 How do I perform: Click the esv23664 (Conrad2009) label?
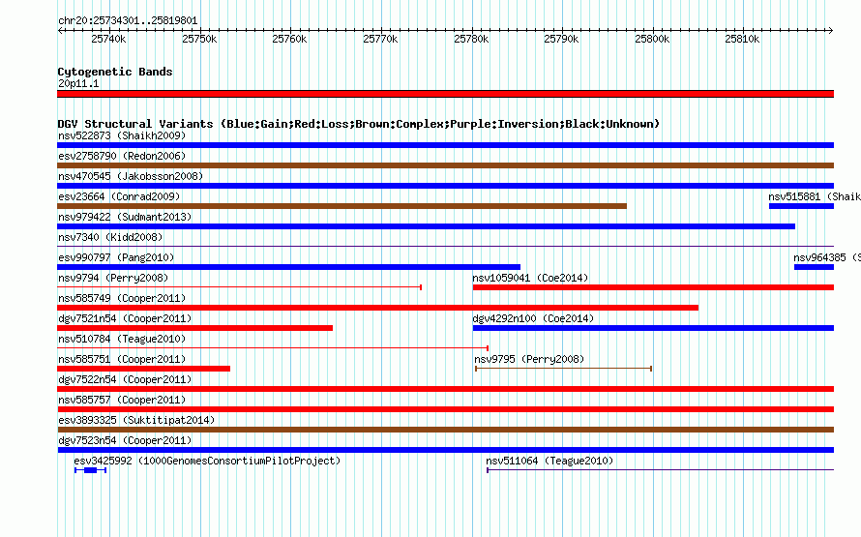tap(119, 196)
